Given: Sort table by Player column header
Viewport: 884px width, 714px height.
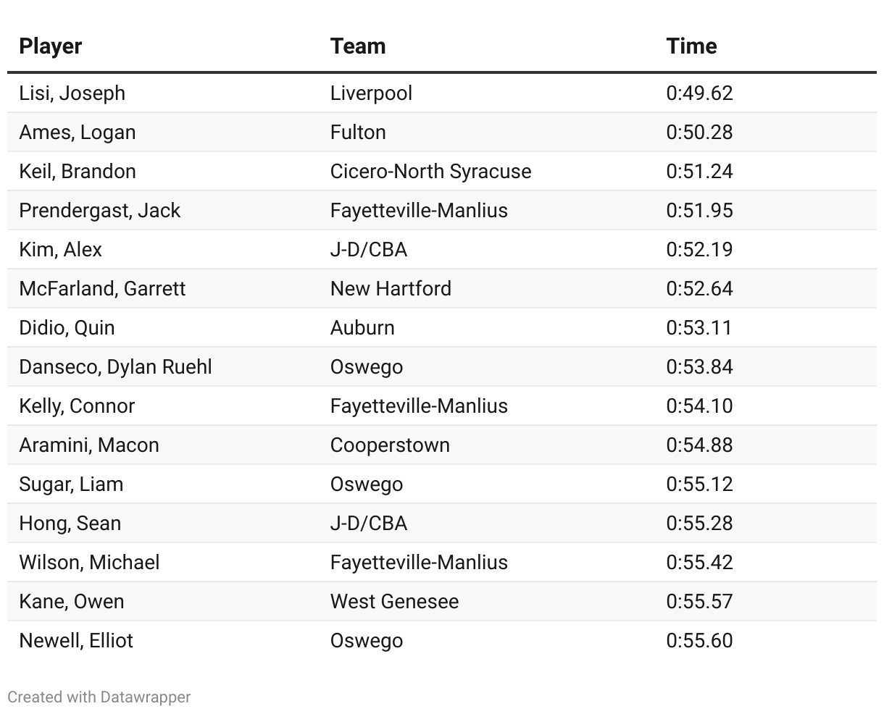Looking at the screenshot, I should point(50,46).
